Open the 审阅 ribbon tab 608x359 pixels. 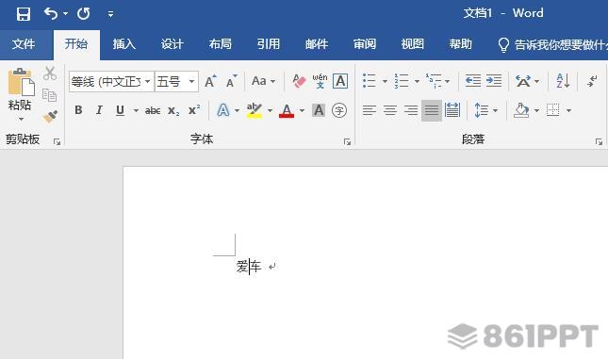(x=365, y=44)
